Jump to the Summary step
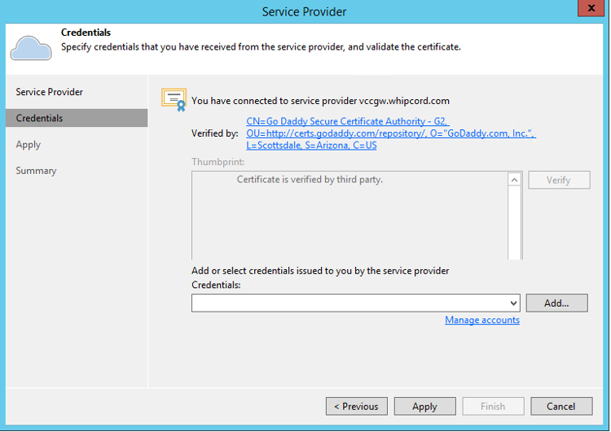Image resolution: width=611 pixels, height=432 pixels. (37, 170)
